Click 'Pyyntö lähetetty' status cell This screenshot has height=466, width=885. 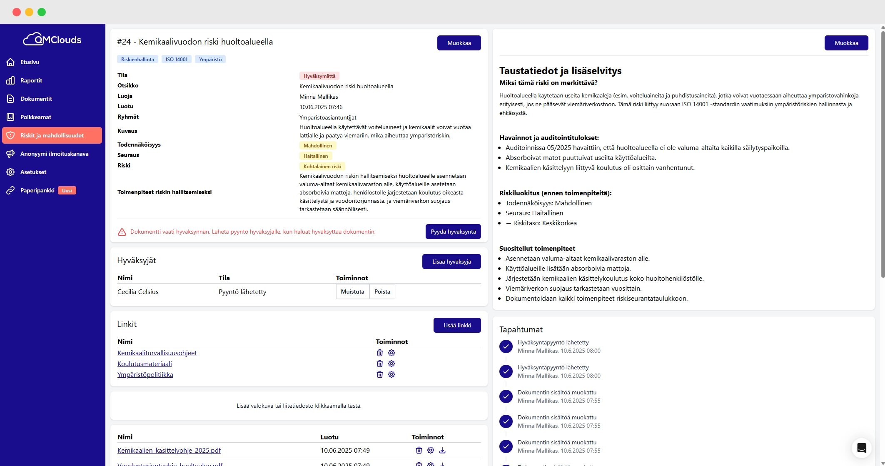click(x=242, y=292)
